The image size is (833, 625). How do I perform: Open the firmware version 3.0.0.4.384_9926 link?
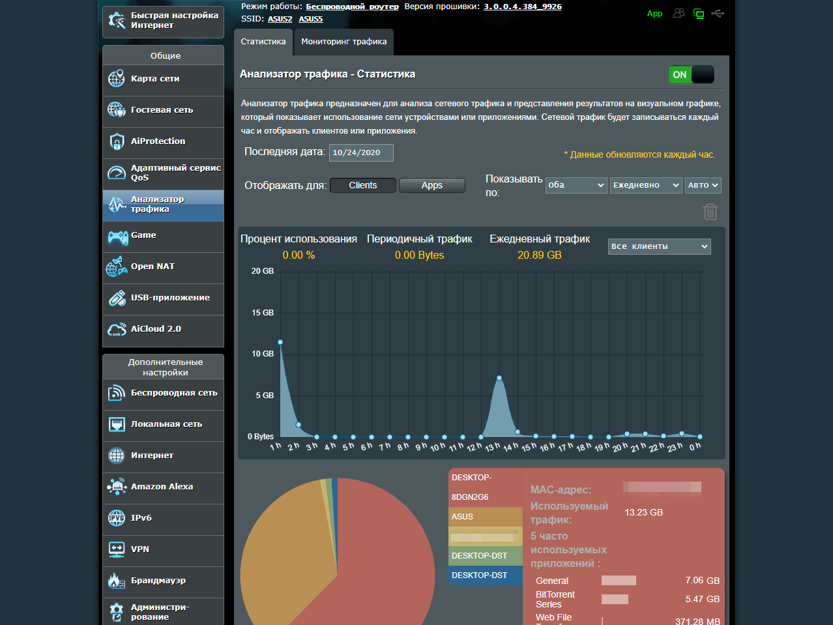coord(523,7)
